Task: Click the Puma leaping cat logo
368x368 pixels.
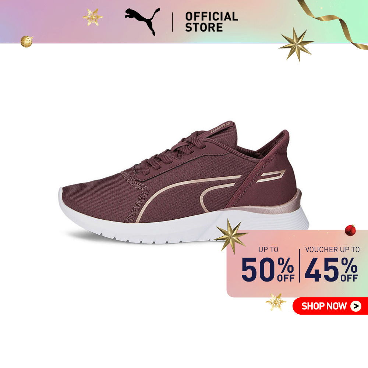Action: coord(142,21)
